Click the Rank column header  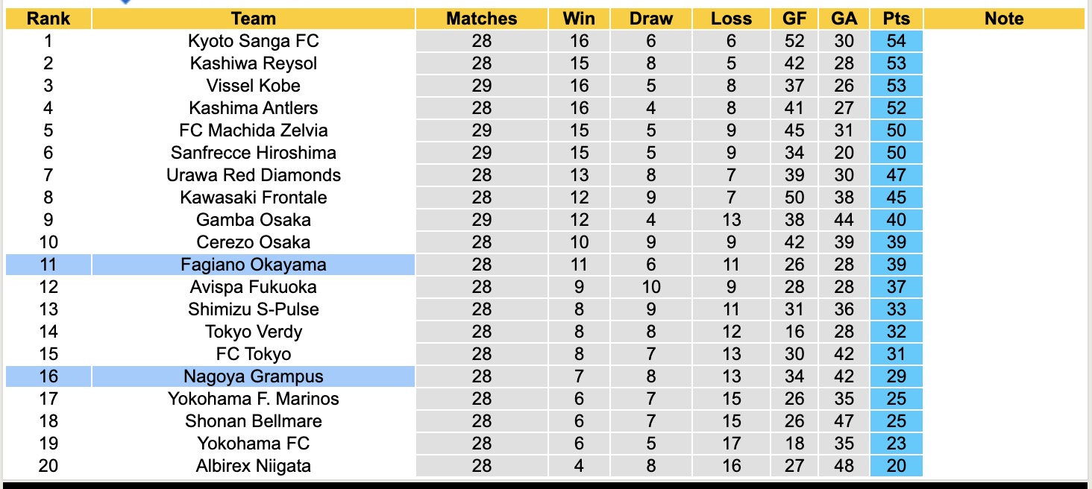point(48,19)
